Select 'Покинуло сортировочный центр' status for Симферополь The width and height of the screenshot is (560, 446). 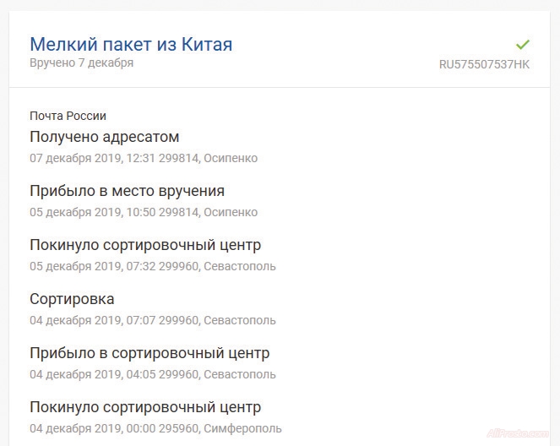(x=145, y=407)
